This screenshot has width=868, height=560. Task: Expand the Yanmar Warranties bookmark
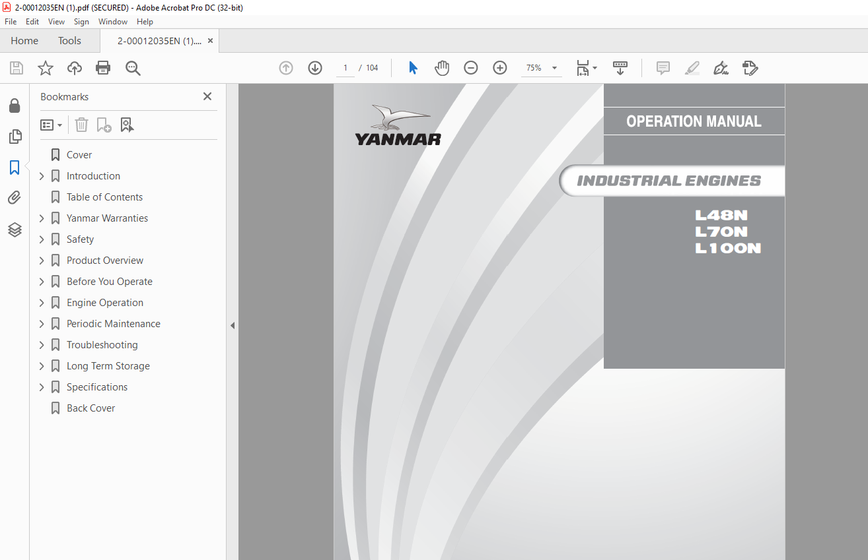pyautogui.click(x=42, y=218)
